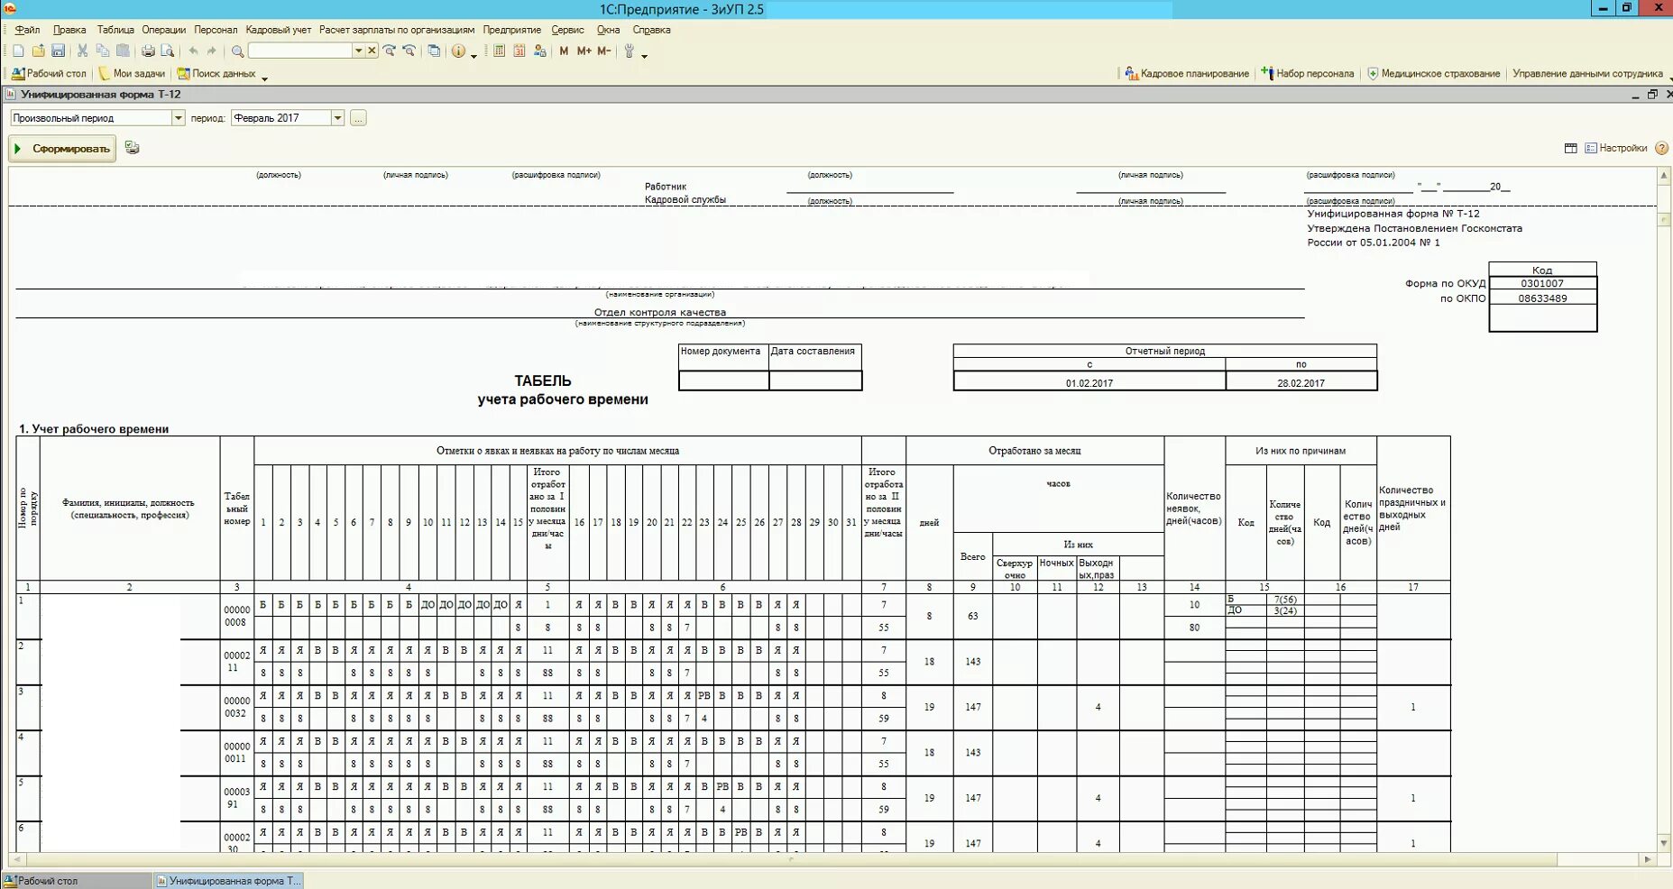Open the Окна menu
The width and height of the screenshot is (1673, 889).
pyautogui.click(x=608, y=30)
